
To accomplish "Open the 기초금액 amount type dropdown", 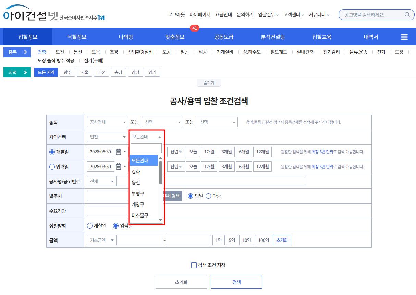I will 102,240.
